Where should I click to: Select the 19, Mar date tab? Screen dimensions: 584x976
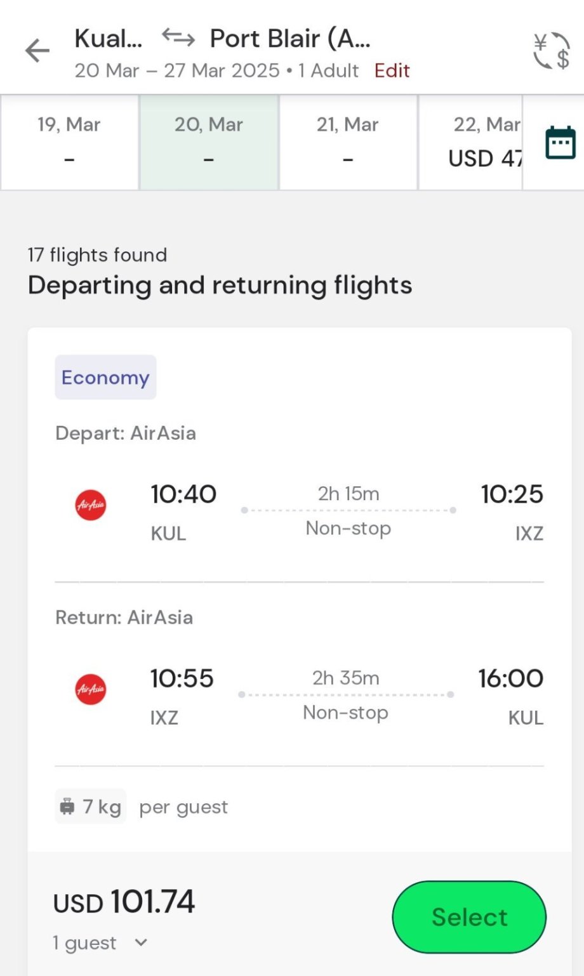click(69, 142)
